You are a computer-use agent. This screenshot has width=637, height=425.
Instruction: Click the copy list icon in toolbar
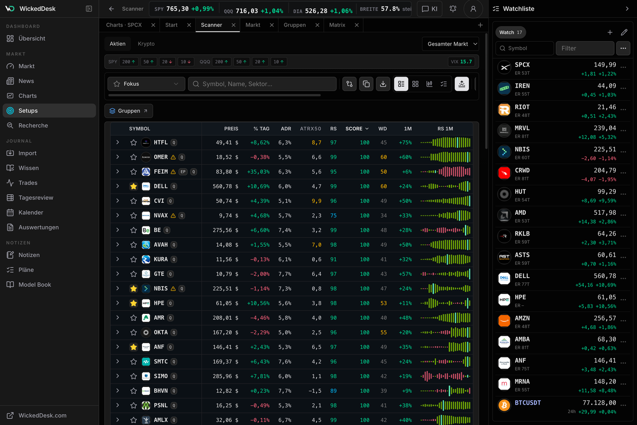tap(366, 84)
